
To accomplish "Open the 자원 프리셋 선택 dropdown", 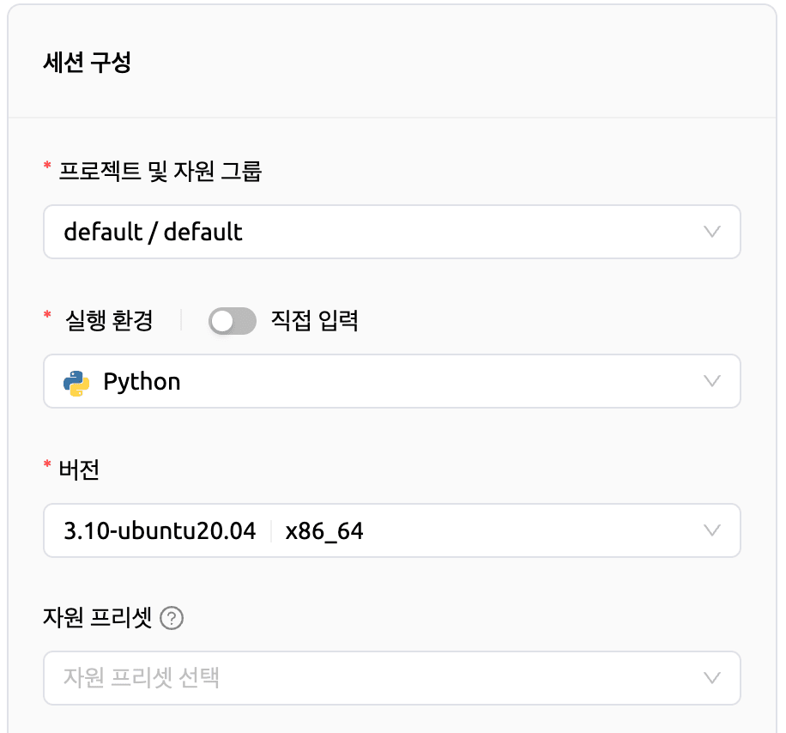I will [391, 678].
